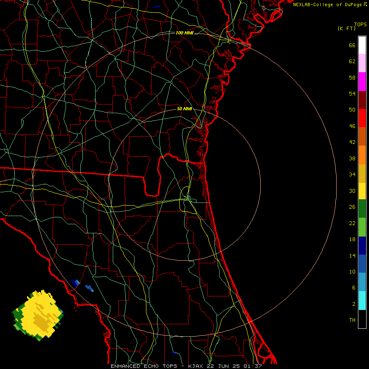Click the dark orange legend swatch
Viewport: 369px width, 369px height.
pyautogui.click(x=362, y=137)
